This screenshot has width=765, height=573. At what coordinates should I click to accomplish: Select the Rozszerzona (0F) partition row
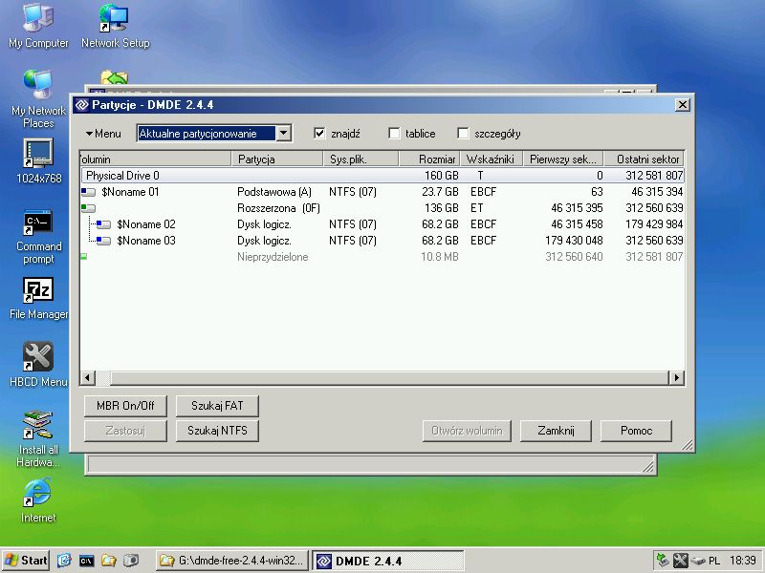[382, 208]
